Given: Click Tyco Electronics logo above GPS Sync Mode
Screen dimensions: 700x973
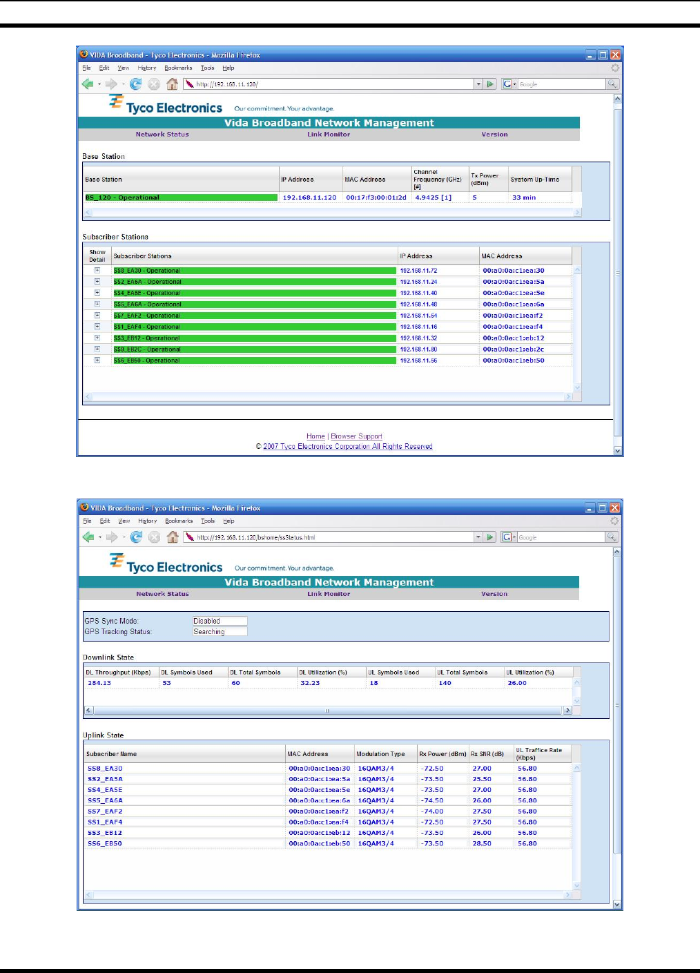Looking at the screenshot, I should (166, 564).
